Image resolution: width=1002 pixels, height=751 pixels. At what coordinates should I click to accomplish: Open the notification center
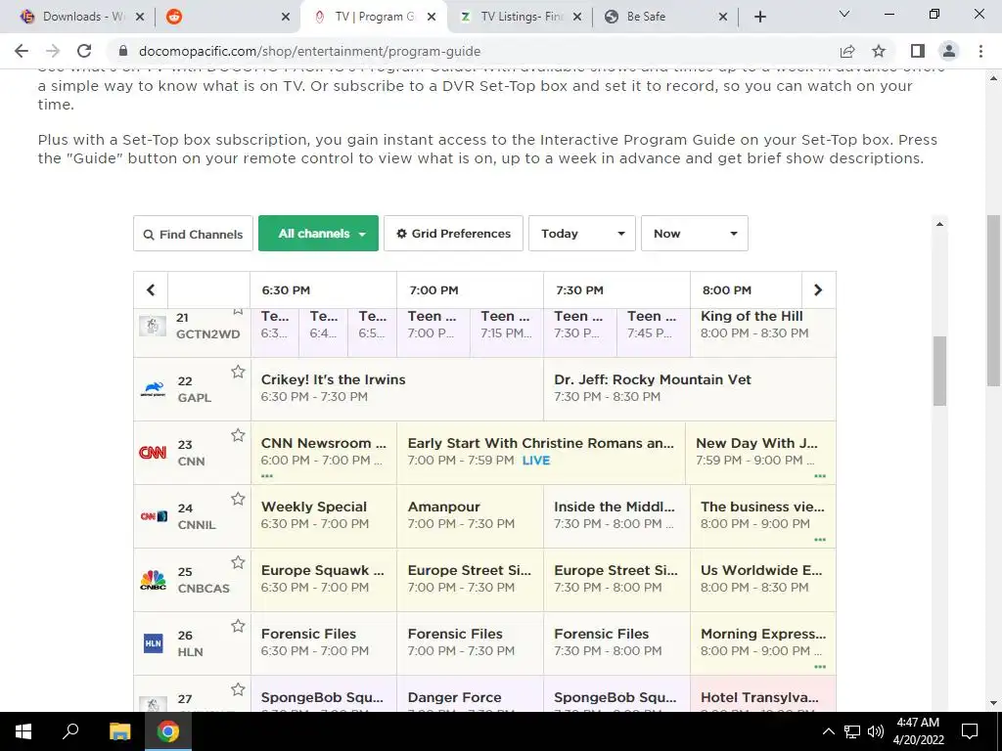(970, 731)
